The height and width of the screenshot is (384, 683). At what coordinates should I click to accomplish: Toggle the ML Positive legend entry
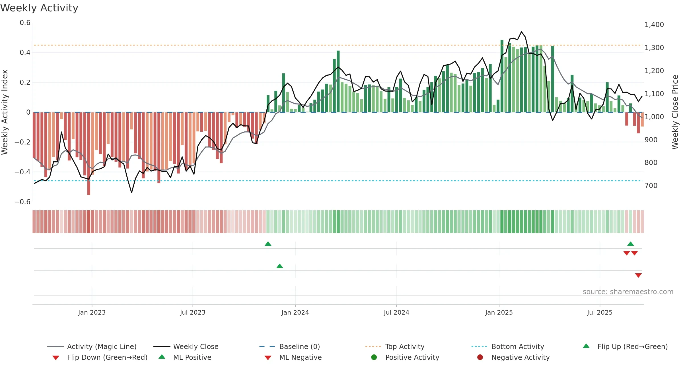click(185, 357)
